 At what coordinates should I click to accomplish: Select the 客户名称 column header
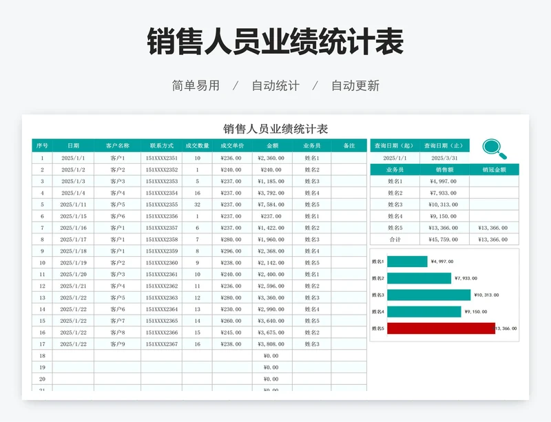click(117, 145)
